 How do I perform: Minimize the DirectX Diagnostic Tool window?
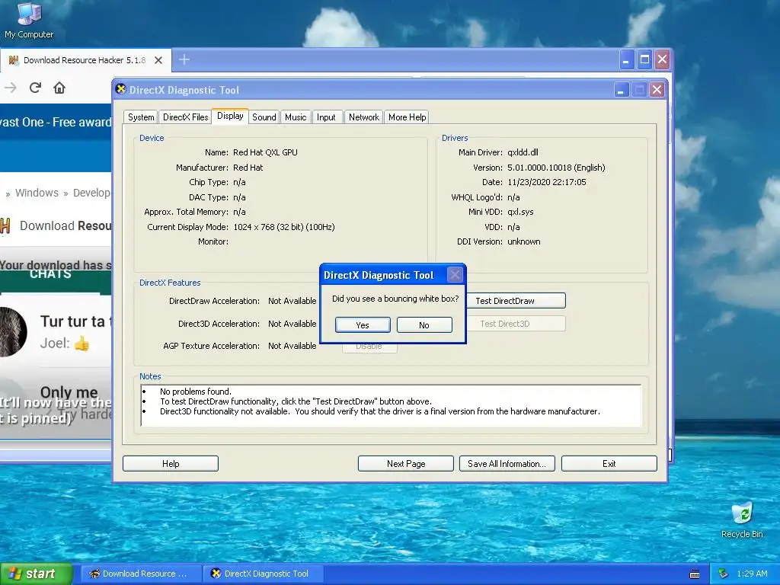(x=621, y=90)
